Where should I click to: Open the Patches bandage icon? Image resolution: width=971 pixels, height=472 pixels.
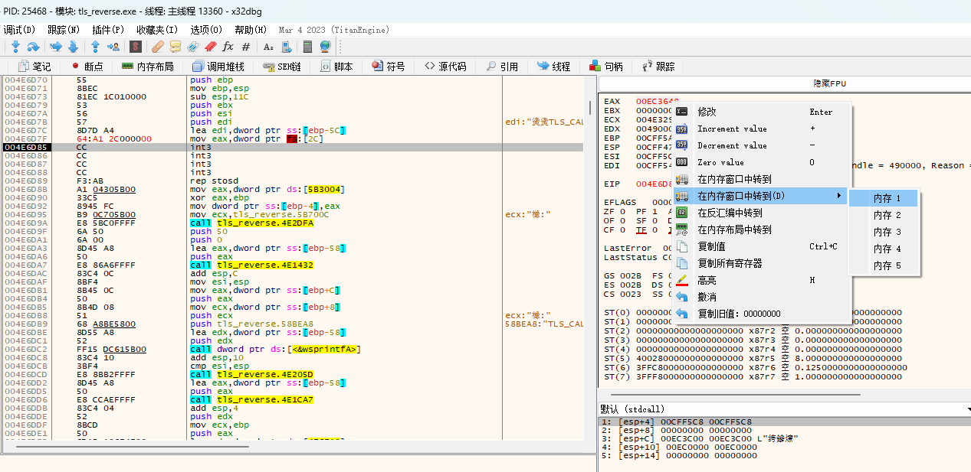(158, 47)
